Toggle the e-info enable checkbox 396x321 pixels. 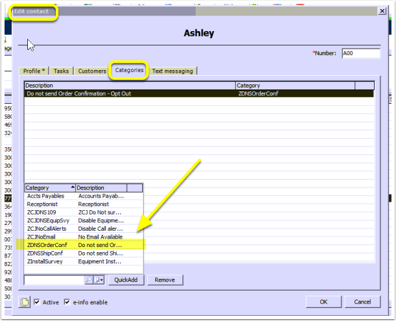[67, 302]
